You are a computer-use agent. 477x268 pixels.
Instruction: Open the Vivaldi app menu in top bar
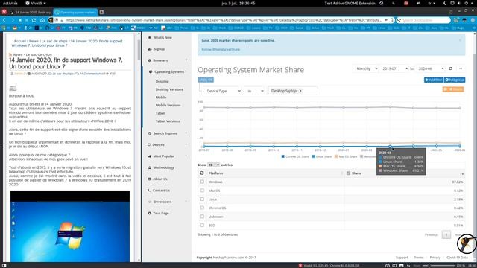pos(36,3)
